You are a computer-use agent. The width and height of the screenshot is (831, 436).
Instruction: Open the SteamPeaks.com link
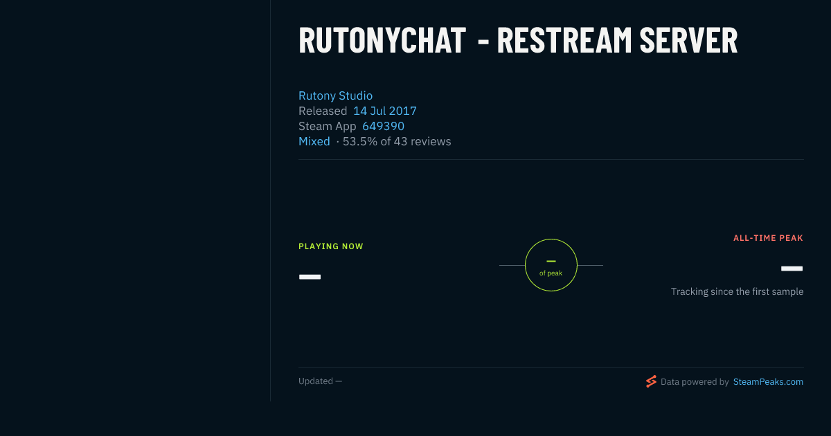[x=768, y=381]
